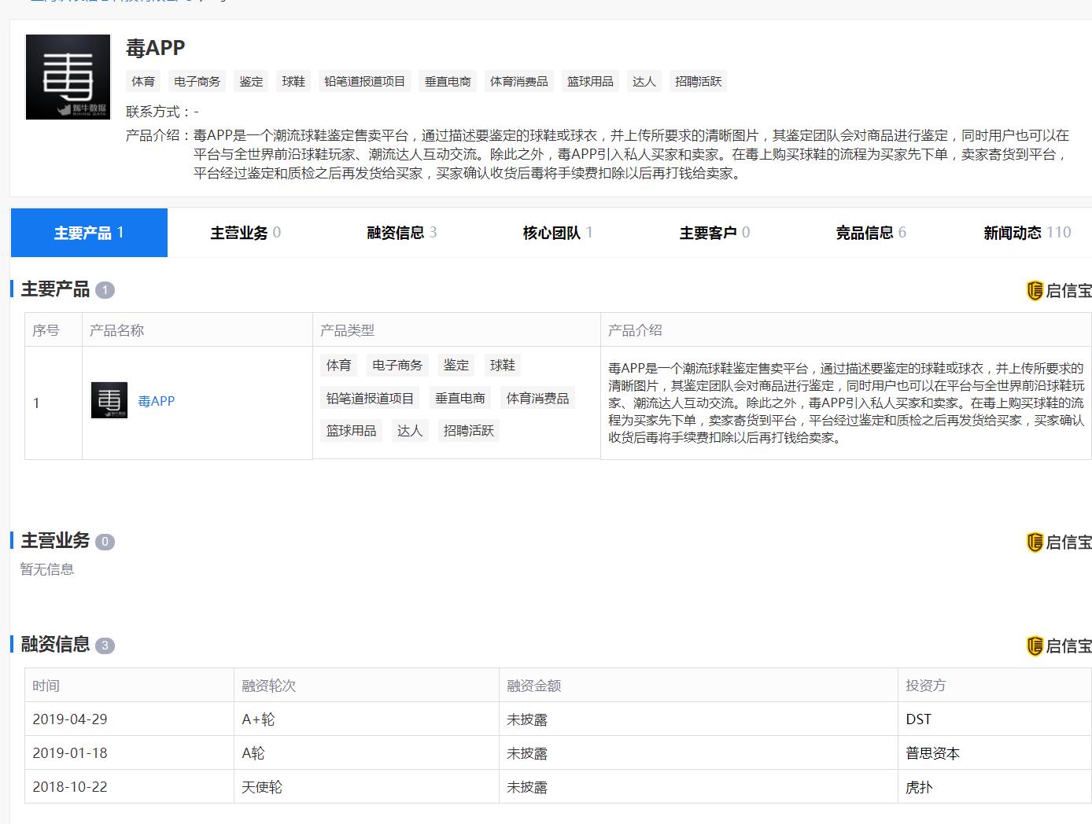Click the 体育 tag in the product table

338,366
